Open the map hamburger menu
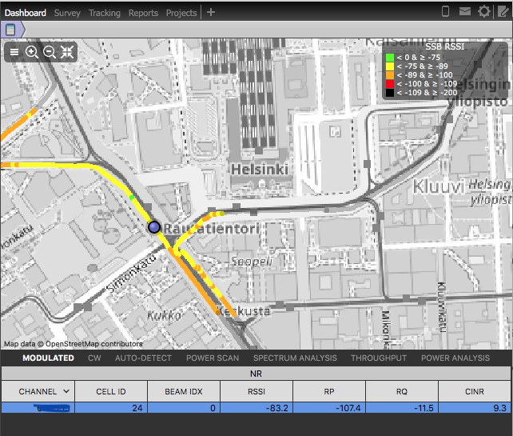 14,52
